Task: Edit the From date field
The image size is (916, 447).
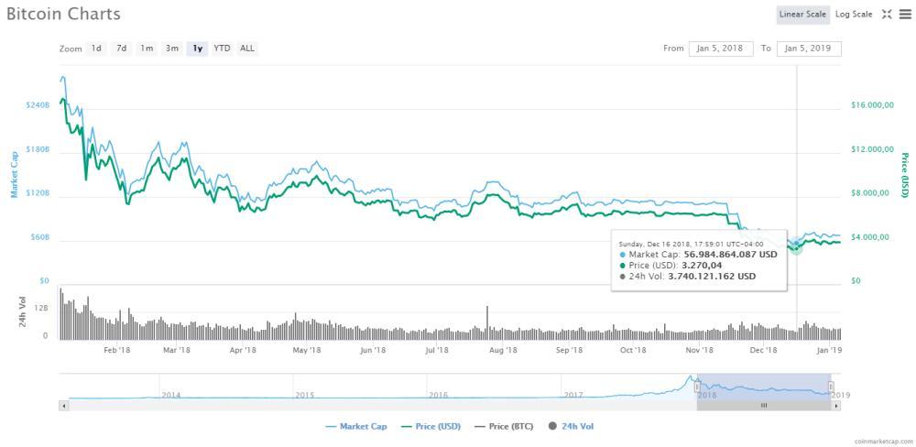Action: click(721, 49)
